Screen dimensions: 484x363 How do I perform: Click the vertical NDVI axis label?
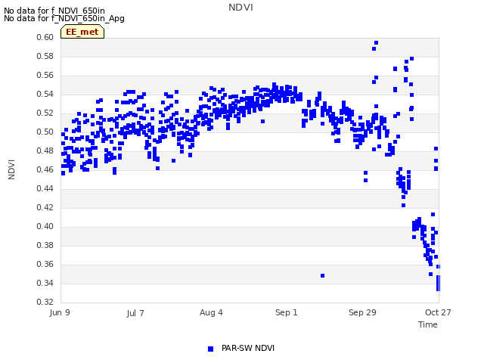tap(11, 169)
